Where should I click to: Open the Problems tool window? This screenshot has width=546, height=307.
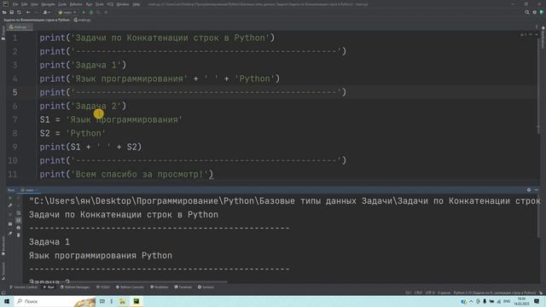(x=160, y=287)
